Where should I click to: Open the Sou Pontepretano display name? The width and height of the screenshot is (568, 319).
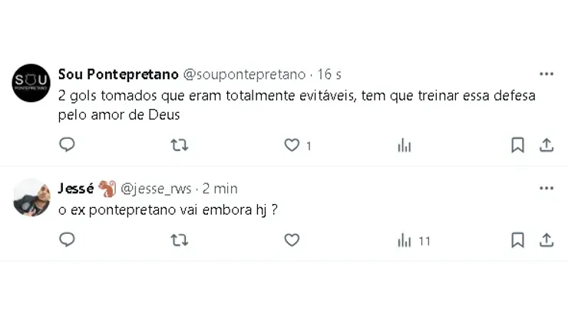point(118,74)
